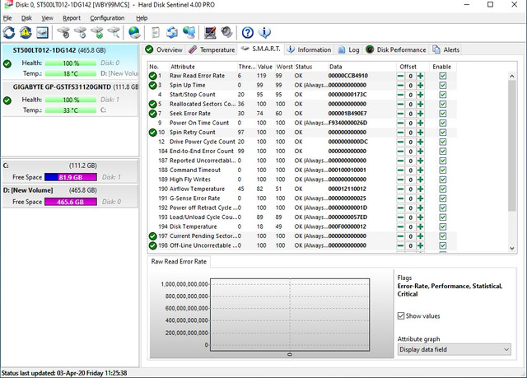Click minus offset for Spin Up Time
The image size is (527, 378).
click(400, 86)
